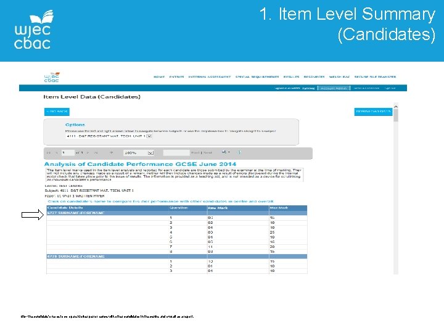Open the subject selection dropdown

coord(109,136)
